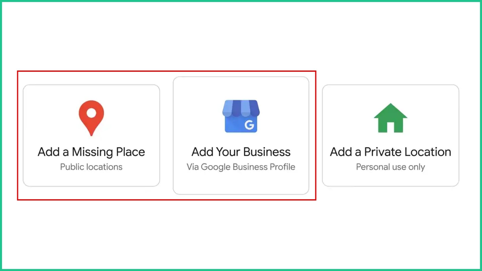Click the white circle inside the map pin
Screen dimensions: 482x271
pyautogui.click(x=91, y=113)
